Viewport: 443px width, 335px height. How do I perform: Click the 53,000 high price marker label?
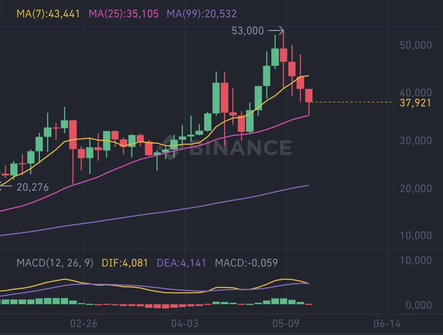[x=248, y=31]
